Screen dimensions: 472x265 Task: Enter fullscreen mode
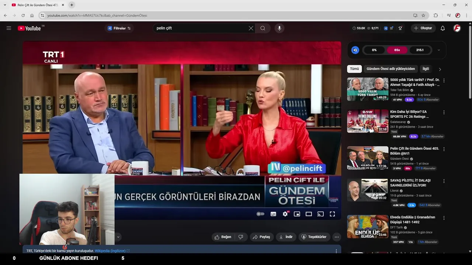pyautogui.click(x=332, y=214)
